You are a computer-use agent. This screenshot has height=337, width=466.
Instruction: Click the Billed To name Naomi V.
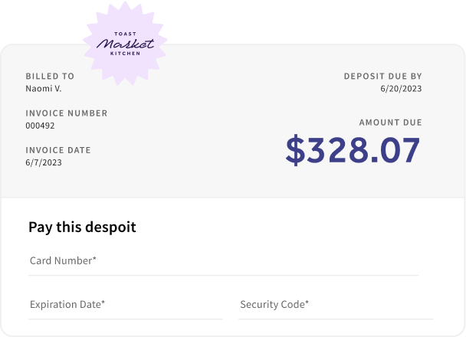[x=44, y=89]
